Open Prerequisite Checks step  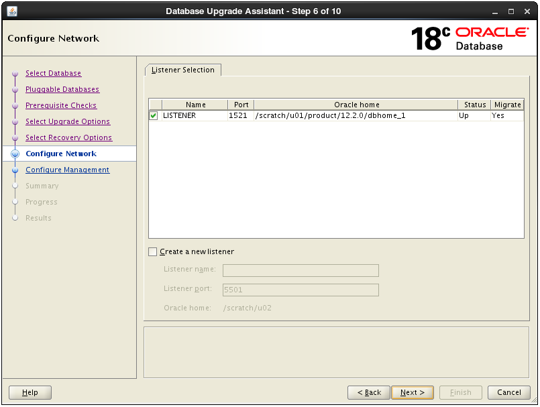click(x=61, y=106)
